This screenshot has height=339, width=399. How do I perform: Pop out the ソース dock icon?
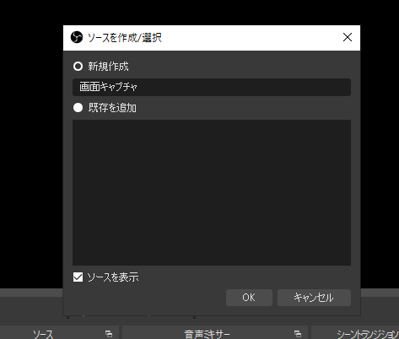click(x=109, y=334)
